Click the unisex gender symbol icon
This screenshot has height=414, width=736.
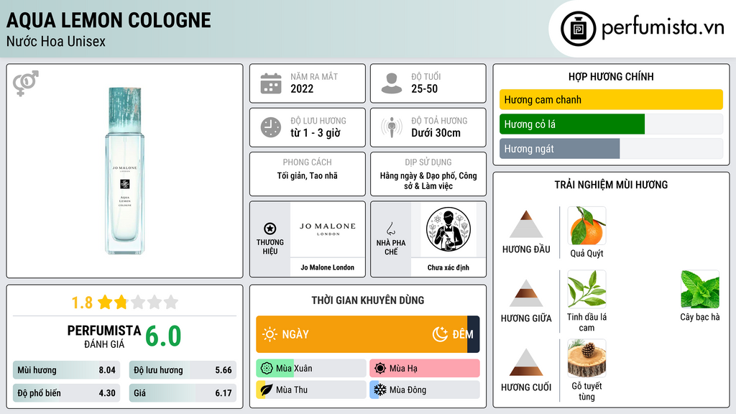point(25,83)
